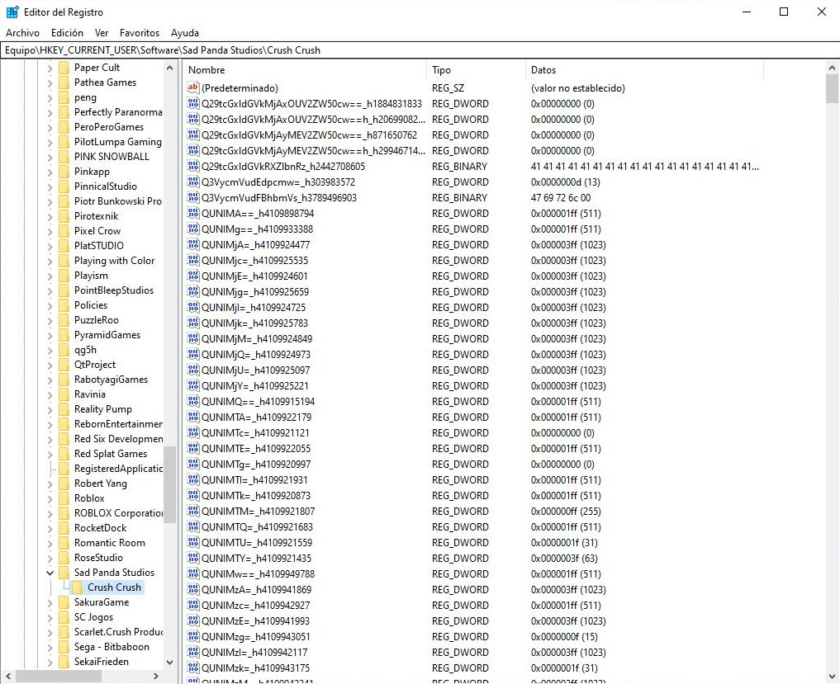Click tree pane horizontal scroll left arrow
Viewport: 840px width, 684px height.
[8, 677]
